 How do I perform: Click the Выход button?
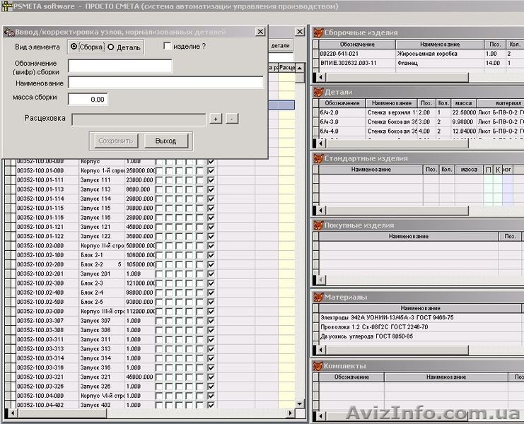click(x=165, y=141)
